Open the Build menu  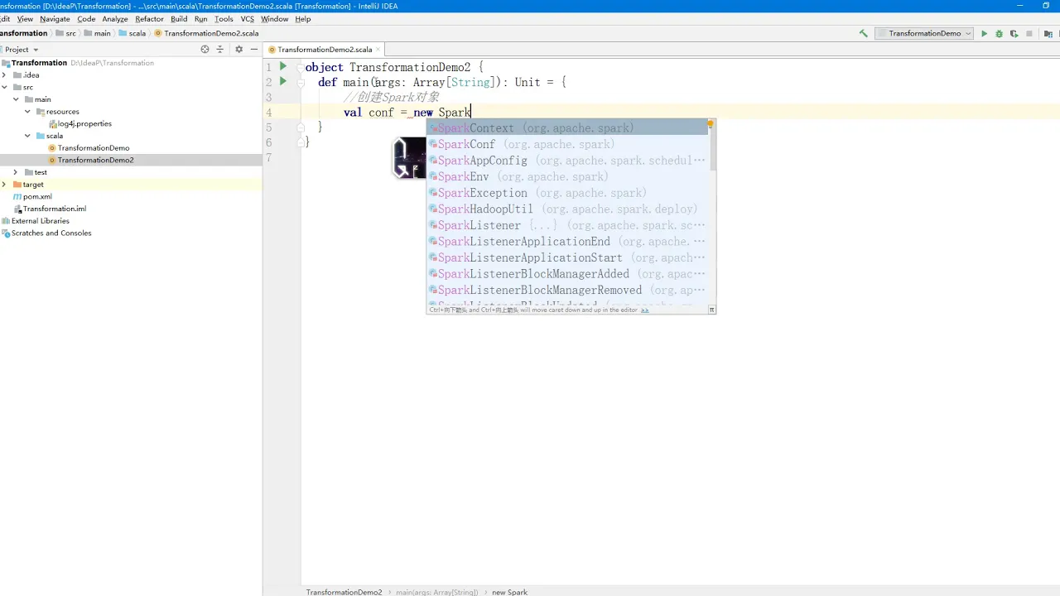[179, 19]
